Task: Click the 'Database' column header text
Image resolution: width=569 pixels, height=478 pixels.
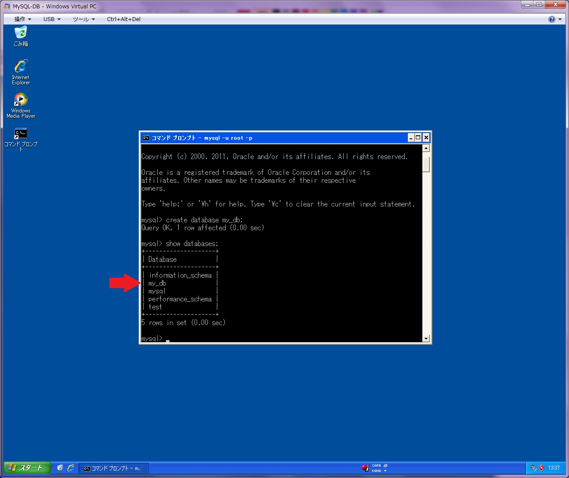Action: point(162,260)
